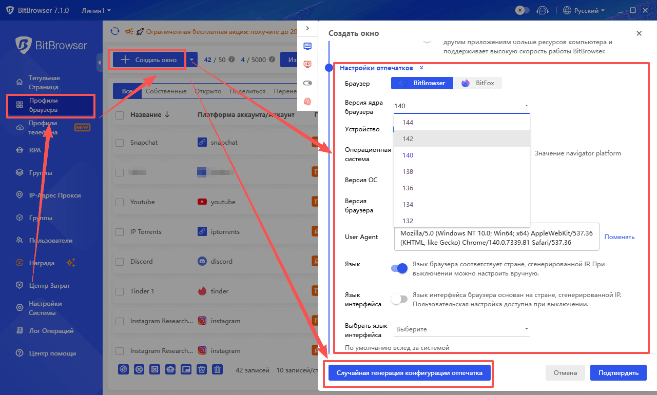Select kernel version 142 from the list

point(461,139)
